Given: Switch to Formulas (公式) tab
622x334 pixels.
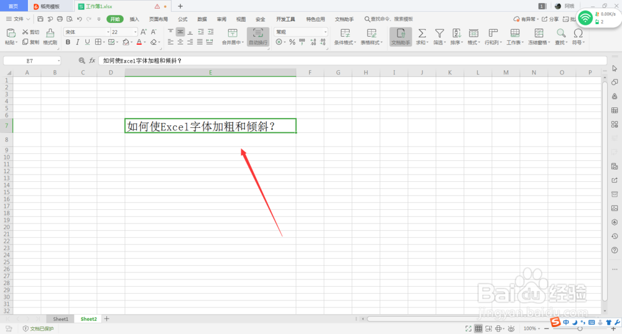Looking at the screenshot, I should (x=182, y=19).
